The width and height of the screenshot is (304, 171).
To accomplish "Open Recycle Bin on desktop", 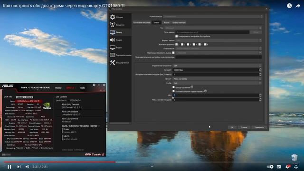I will click(x=294, y=157).
